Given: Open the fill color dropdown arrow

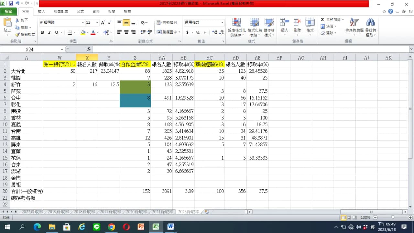Looking at the screenshot, I should pos(87,32).
